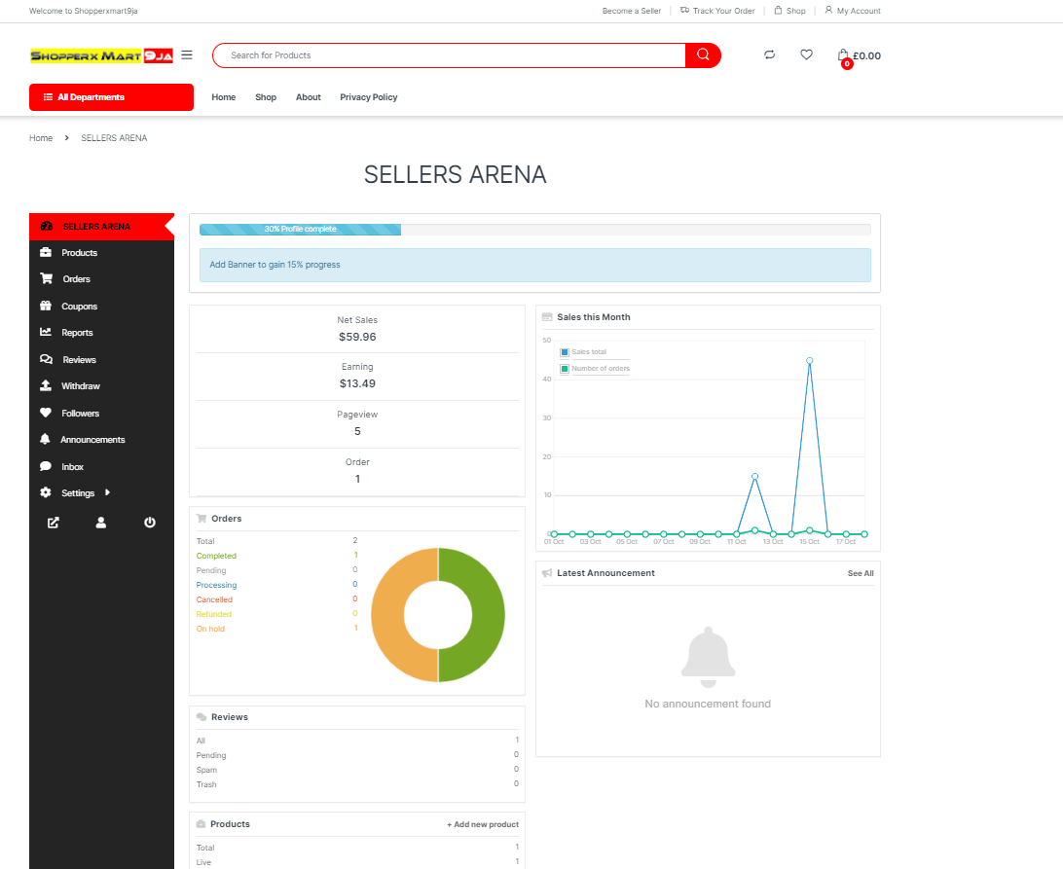Click the Reviews chat bubbles icon in sidebar
The height and width of the screenshot is (869, 1063).
(46, 359)
